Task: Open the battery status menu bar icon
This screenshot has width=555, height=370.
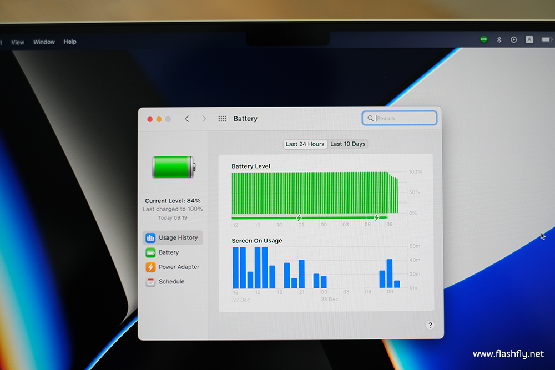Action: click(547, 39)
